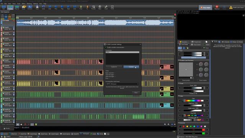Toggle the Track 4 enable checkbox
Screen dimensions: 245x138
point(2,44)
